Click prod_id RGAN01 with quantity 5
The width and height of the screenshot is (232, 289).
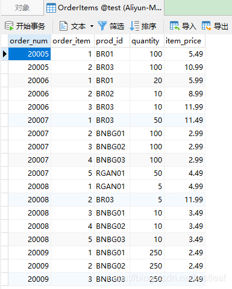pyautogui.click(x=112, y=187)
